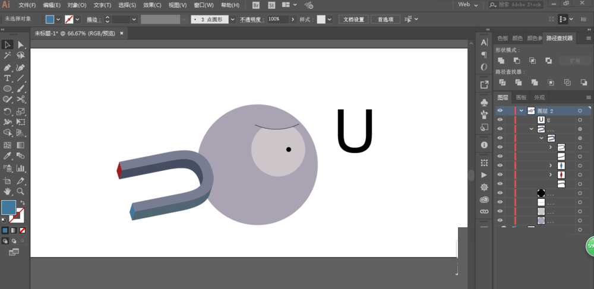Select the Eyedropper tool
594x289 pixels.
8,155
